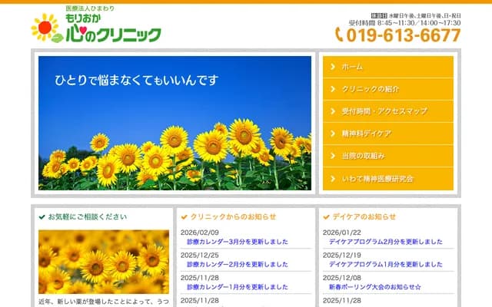Click the small sunflower photo under お気軽にご相談ください
Screen dimensions: 492x307
coord(104,262)
